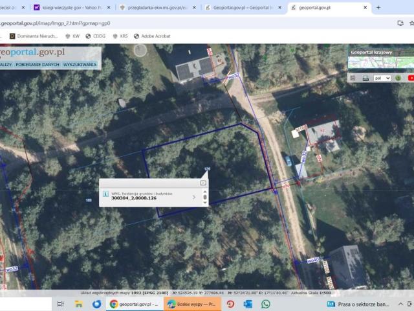Image resolution: width=414 pixels, height=311 pixels.
Task: Open a new browser tab
Action: 378,8
